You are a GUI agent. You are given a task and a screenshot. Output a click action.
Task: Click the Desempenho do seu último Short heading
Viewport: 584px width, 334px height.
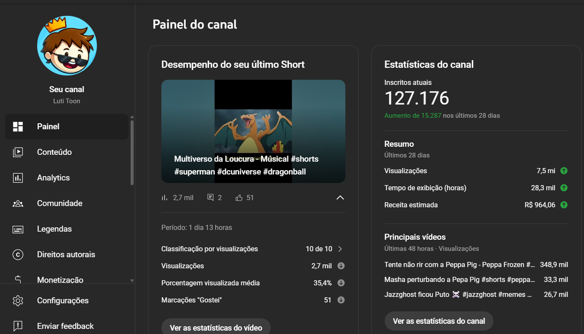click(233, 64)
